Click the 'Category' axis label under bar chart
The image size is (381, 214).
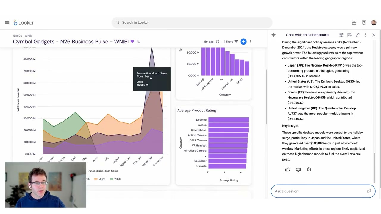click(225, 95)
